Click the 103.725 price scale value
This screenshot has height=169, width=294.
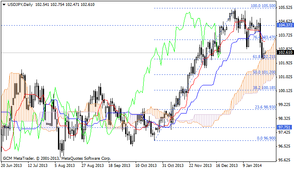click(x=285, y=35)
